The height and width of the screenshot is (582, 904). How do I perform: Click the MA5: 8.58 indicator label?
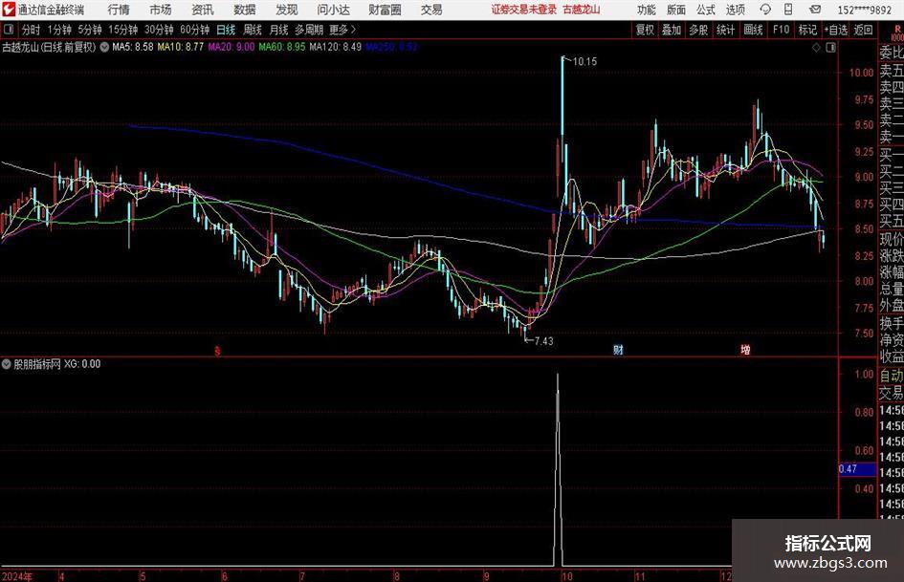[133, 47]
